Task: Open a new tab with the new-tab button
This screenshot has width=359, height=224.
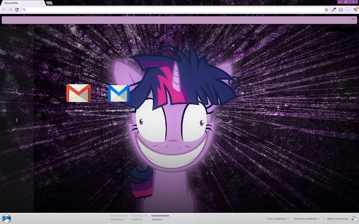Action: pyautogui.click(x=49, y=3)
